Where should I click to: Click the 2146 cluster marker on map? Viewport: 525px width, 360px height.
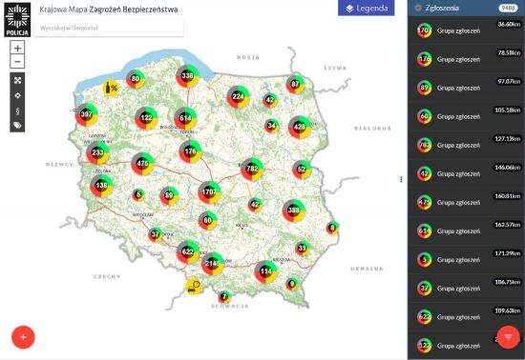coord(213,264)
